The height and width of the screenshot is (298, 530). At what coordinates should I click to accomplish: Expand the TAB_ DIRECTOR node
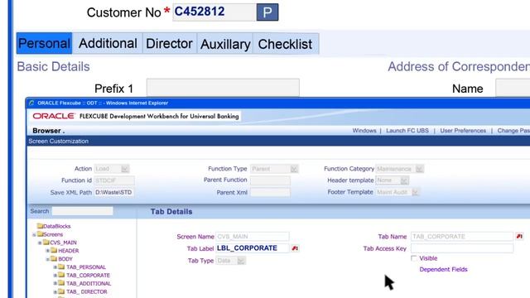tap(55, 291)
